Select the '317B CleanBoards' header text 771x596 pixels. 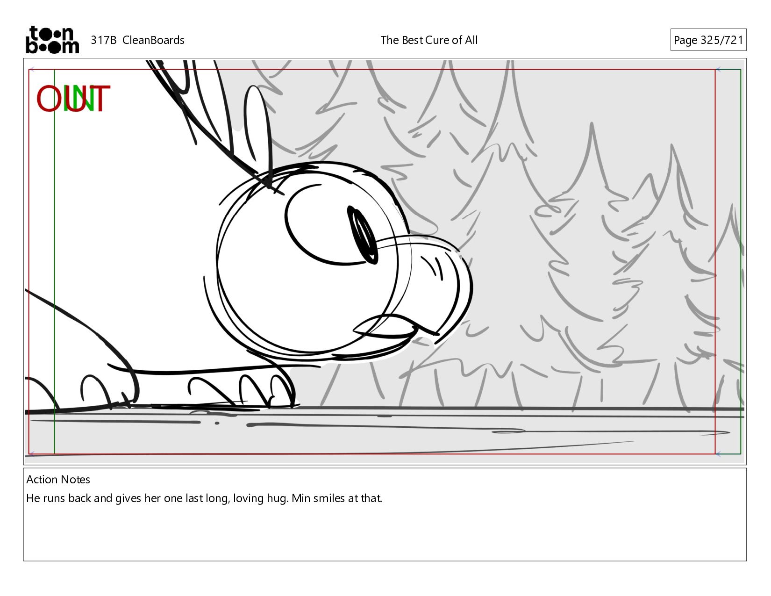[137, 40]
